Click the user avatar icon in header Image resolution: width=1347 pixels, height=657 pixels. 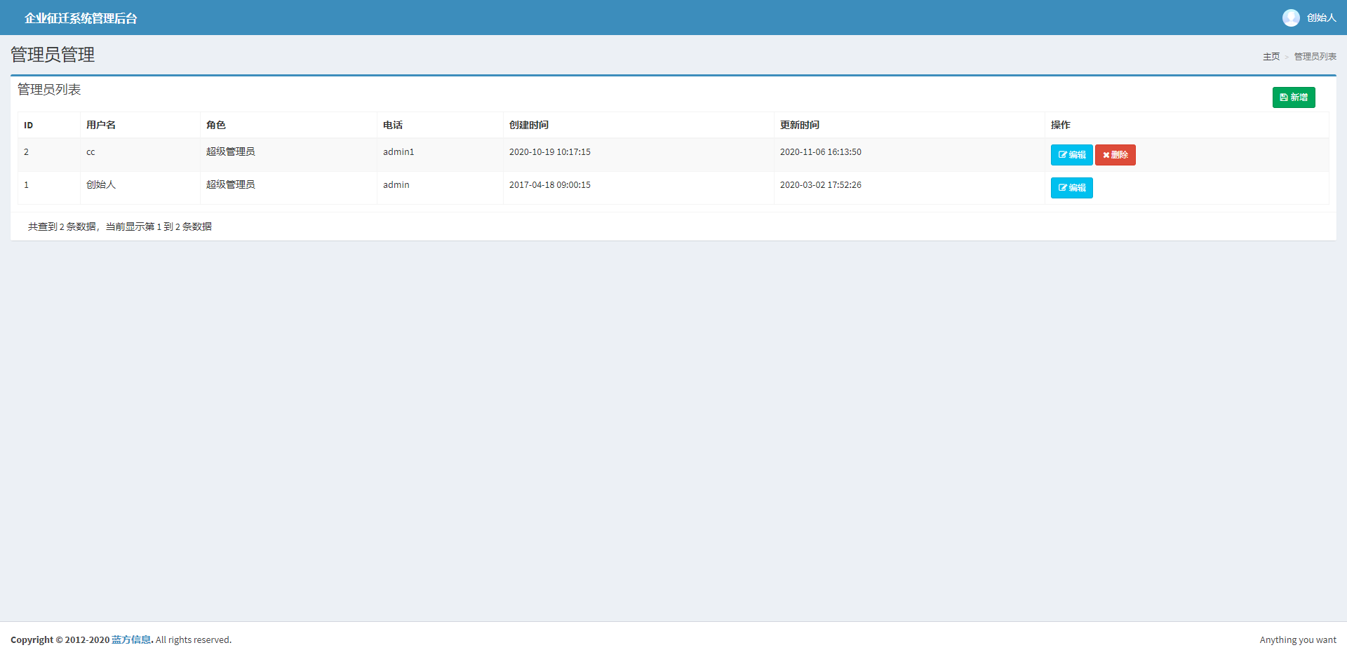point(1291,18)
